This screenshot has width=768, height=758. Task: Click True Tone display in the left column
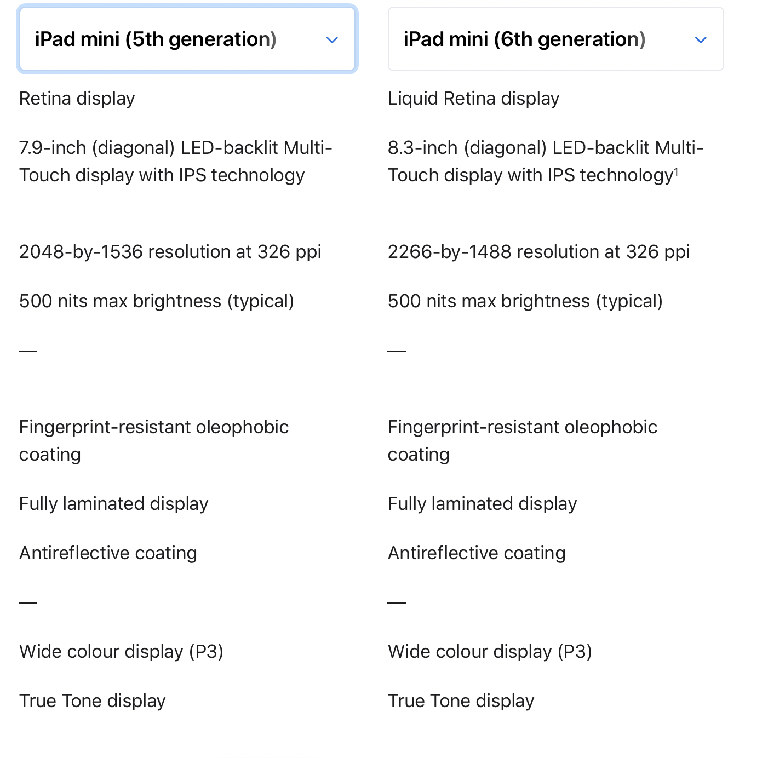(x=92, y=701)
